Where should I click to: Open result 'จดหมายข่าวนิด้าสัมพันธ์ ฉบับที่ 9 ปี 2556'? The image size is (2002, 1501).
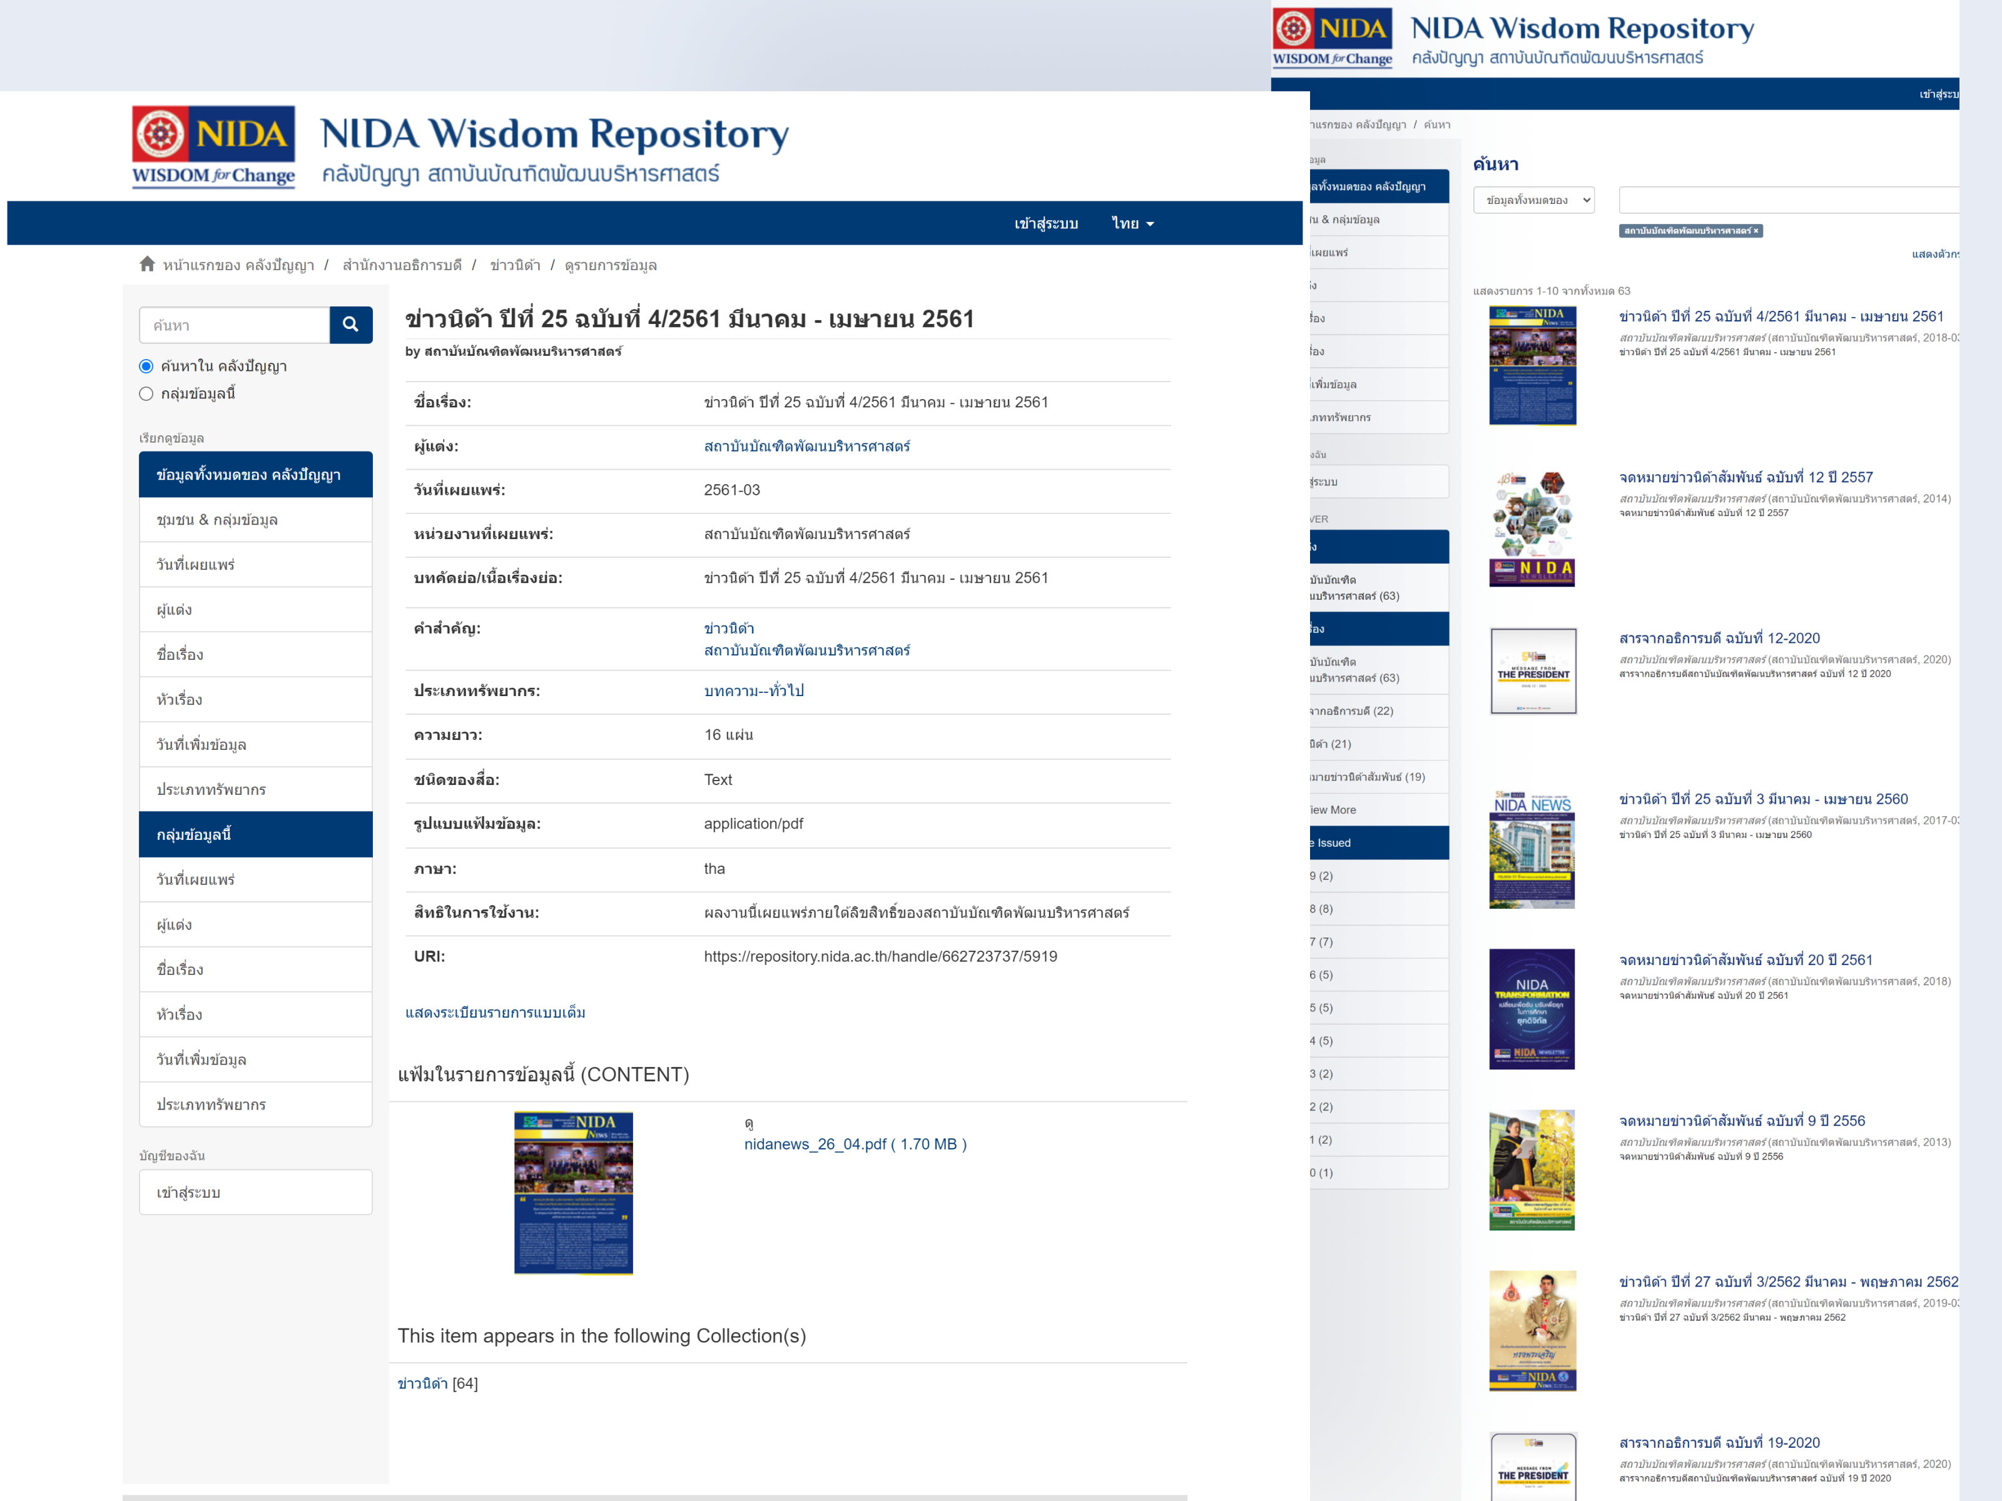pos(1741,1121)
